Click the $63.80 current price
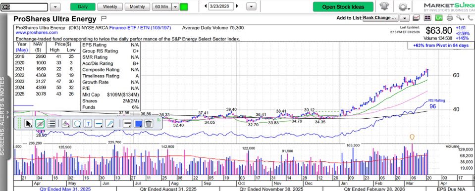 tap(439, 31)
